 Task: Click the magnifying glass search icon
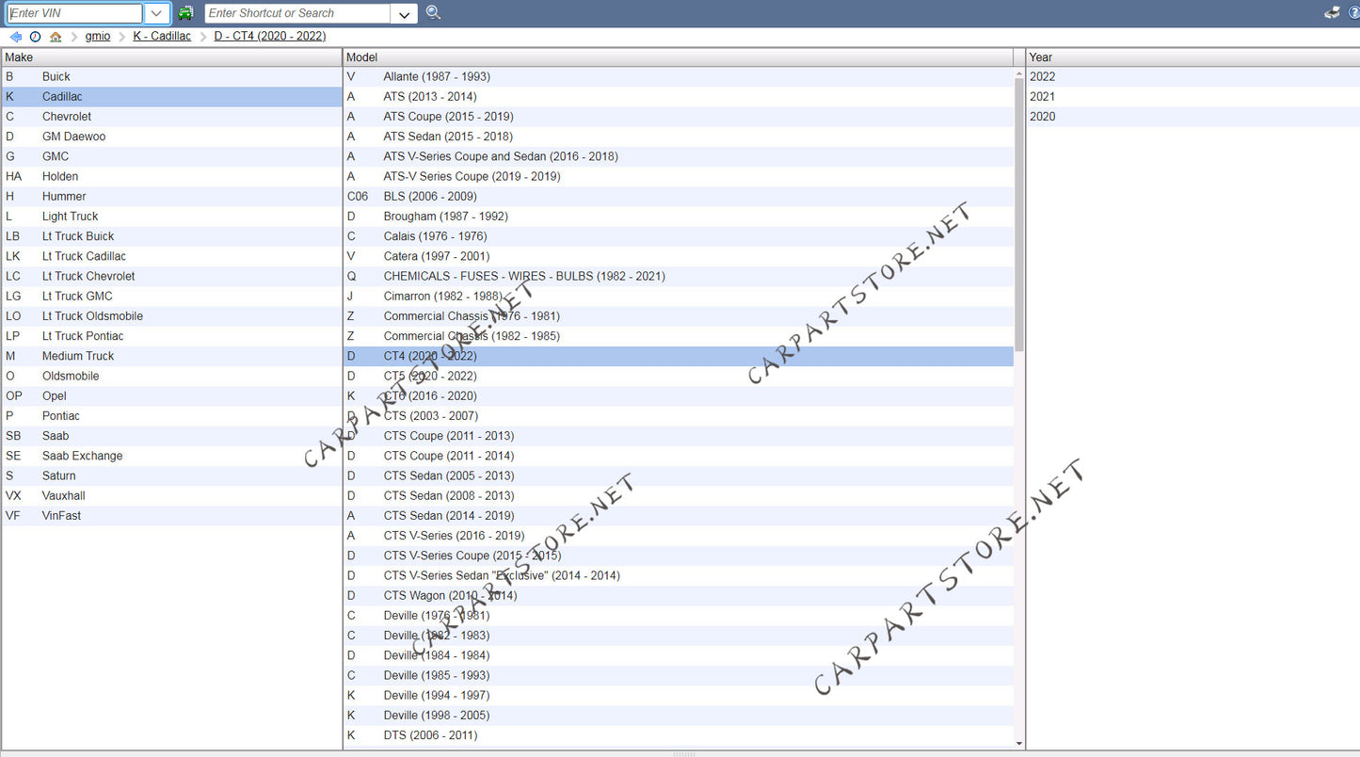pyautogui.click(x=433, y=12)
